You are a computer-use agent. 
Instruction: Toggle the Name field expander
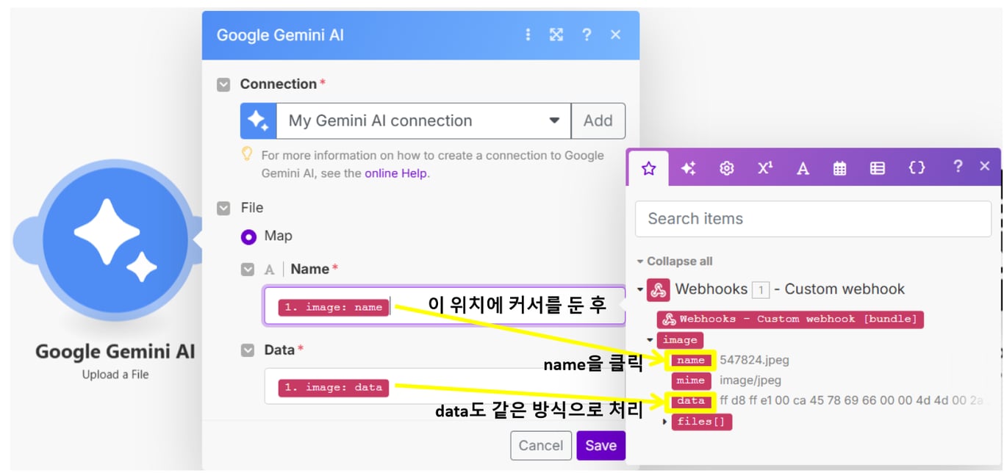tap(248, 270)
